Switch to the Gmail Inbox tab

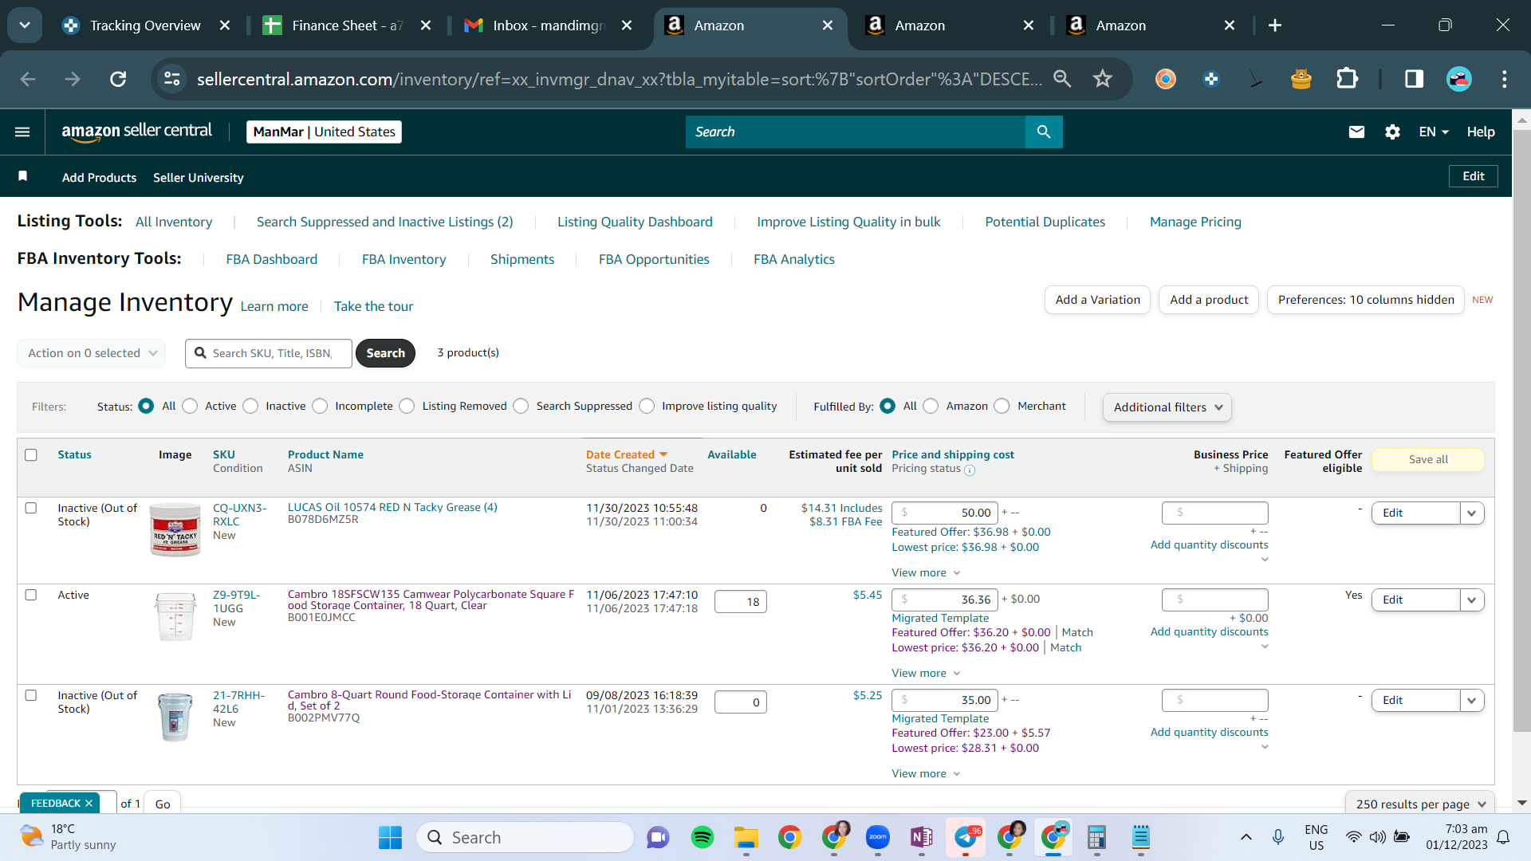click(549, 26)
